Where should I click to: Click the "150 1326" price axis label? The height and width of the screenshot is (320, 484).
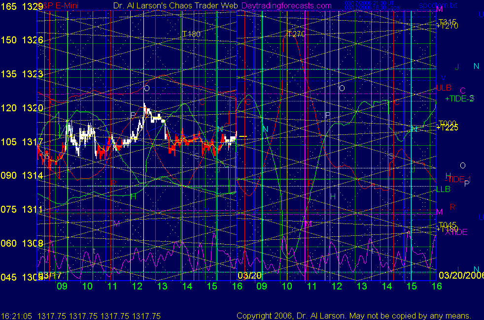22,40
